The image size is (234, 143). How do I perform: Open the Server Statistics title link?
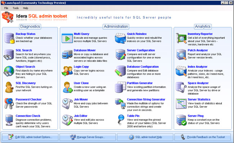pyautogui.click(x=199, y=99)
